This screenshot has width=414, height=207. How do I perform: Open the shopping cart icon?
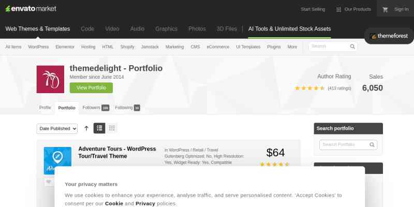(x=385, y=9)
